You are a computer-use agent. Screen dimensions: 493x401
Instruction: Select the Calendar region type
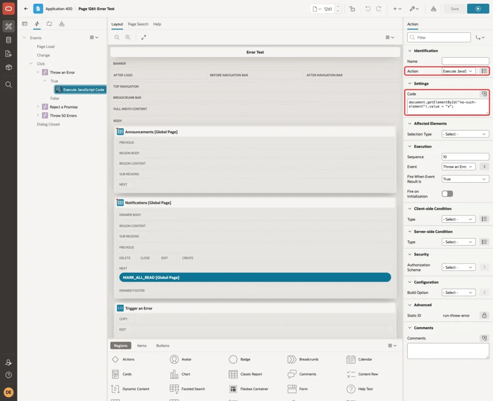click(359, 359)
